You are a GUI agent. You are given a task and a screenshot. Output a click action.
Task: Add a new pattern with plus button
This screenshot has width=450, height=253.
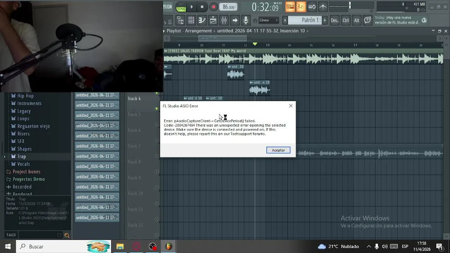[324, 20]
